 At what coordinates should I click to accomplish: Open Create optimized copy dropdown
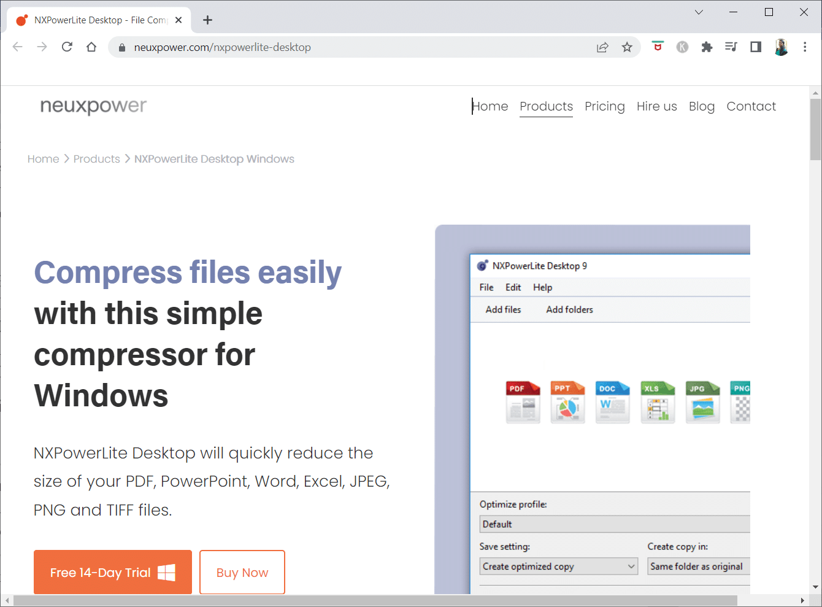[x=559, y=566]
